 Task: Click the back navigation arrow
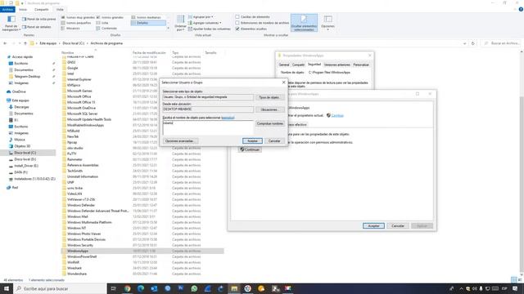coord(5,43)
